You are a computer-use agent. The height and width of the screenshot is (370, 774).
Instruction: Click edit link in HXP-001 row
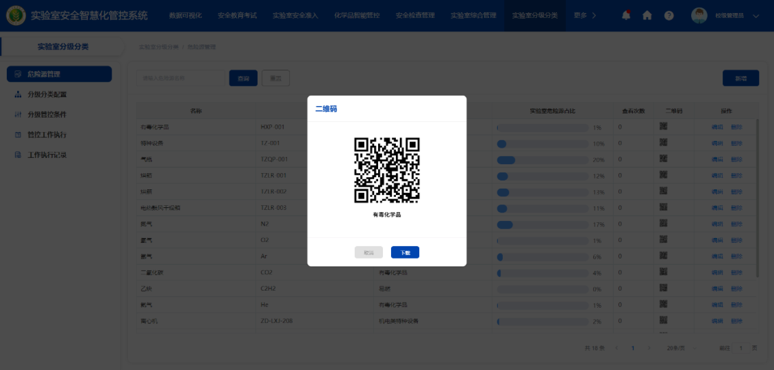coord(717,127)
